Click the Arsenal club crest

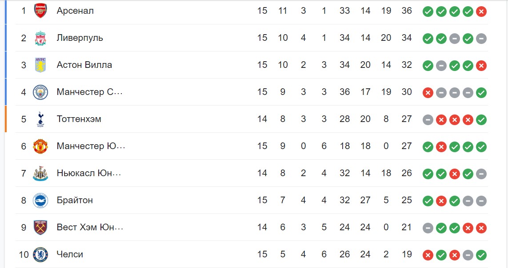coord(40,11)
